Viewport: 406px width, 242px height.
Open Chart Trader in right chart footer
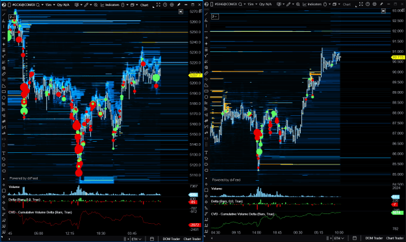point(395,238)
